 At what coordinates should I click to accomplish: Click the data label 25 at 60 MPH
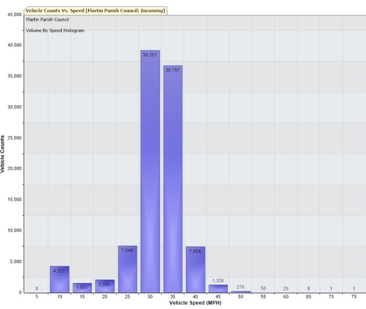(286, 288)
